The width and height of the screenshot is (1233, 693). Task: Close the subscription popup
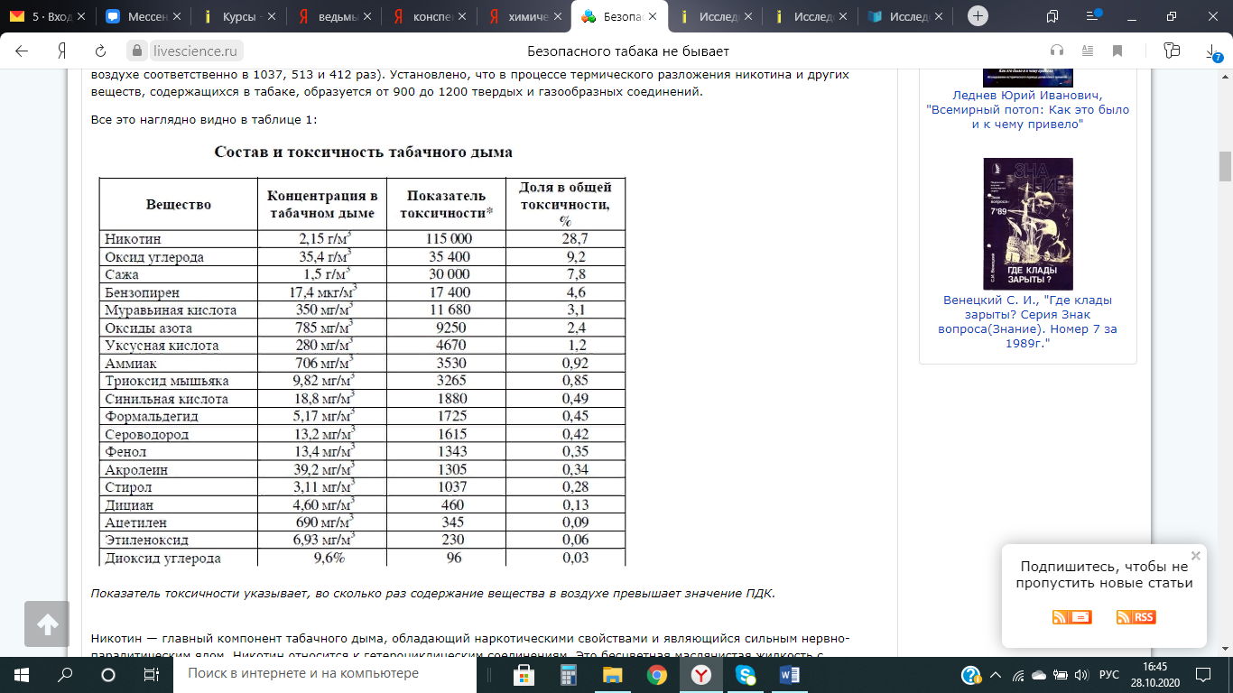click(x=1196, y=556)
